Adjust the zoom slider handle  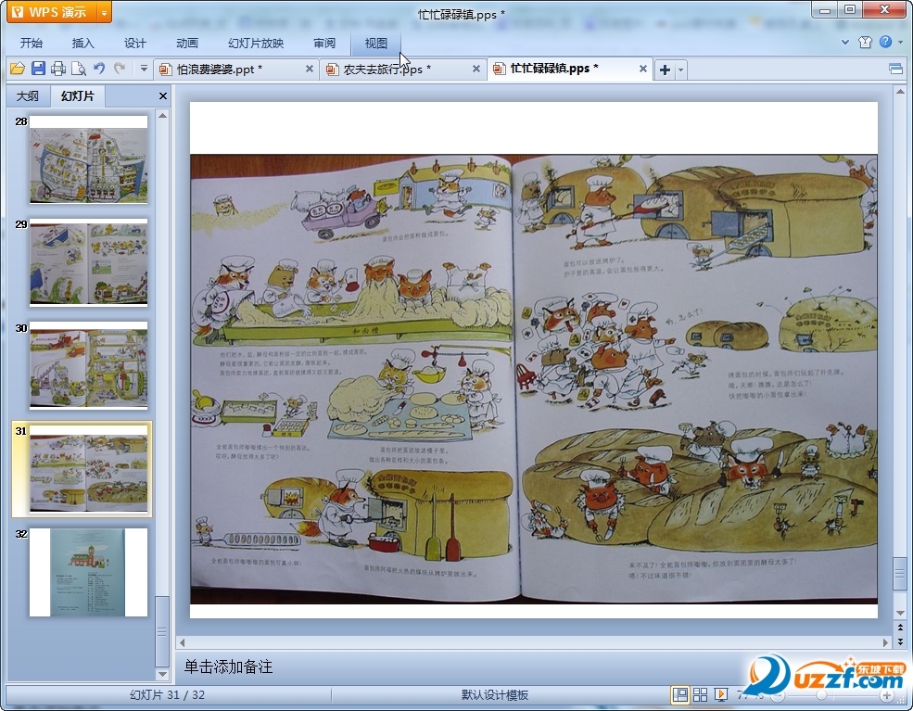pyautogui.click(x=821, y=695)
